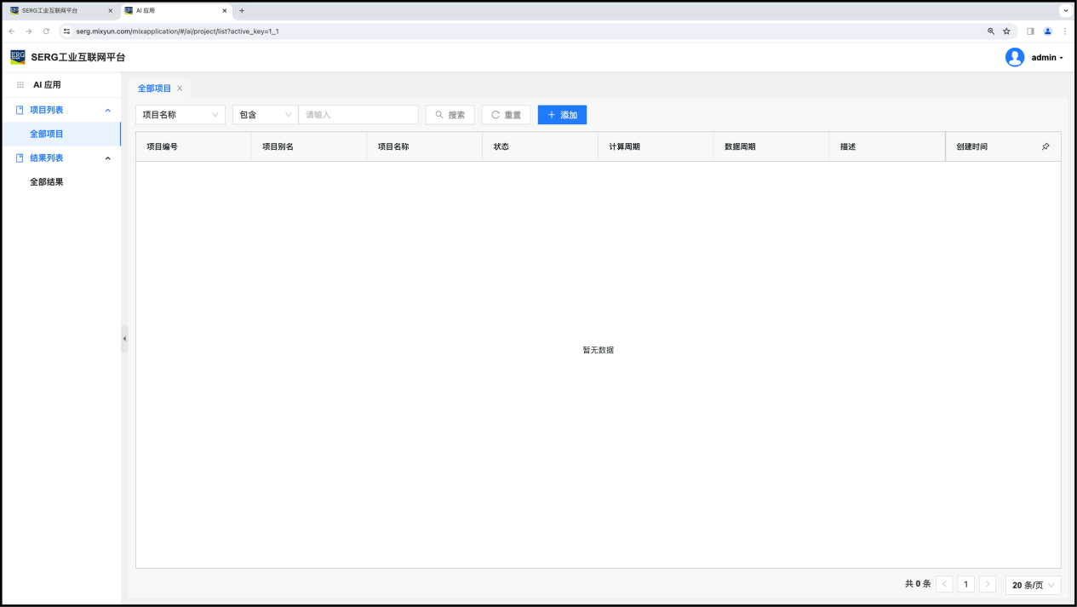Click the 添加 button
Image resolution: width=1077 pixels, height=607 pixels.
click(x=562, y=115)
